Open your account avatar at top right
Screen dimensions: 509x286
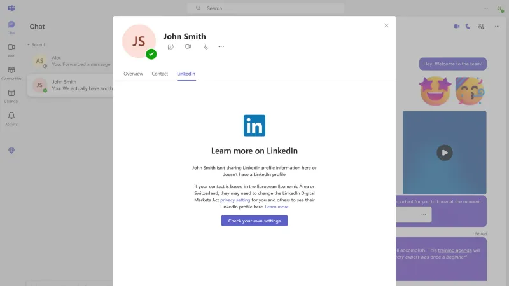pos(500,8)
